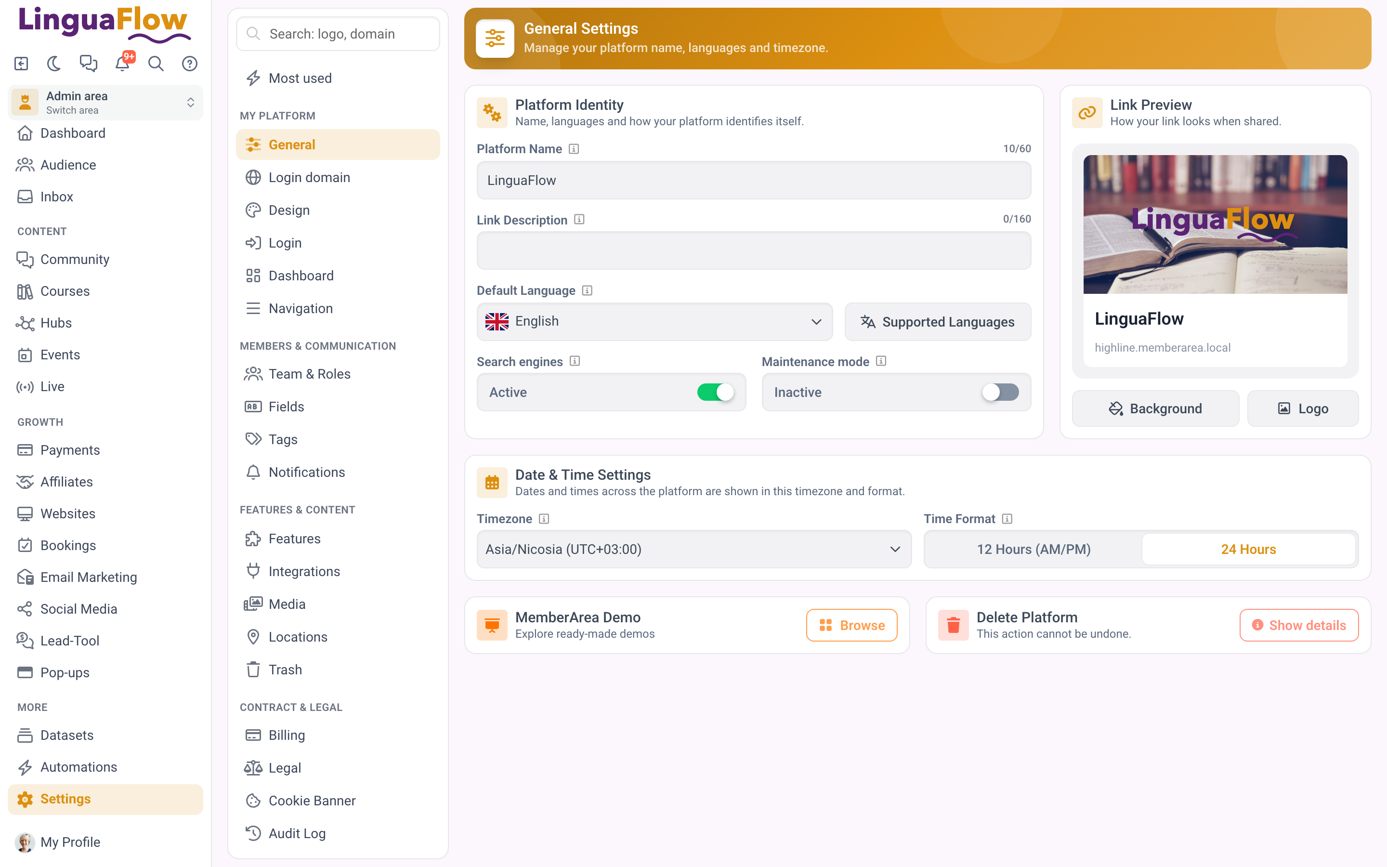Image resolution: width=1387 pixels, height=867 pixels.
Task: Click the settings search field
Action: click(x=338, y=34)
